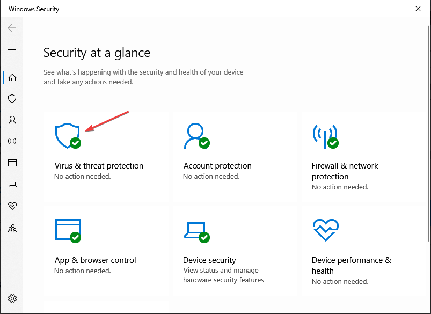This screenshot has width=431, height=314.
Task: Open Firewall & network protection antenna icon
Action: coord(325,136)
